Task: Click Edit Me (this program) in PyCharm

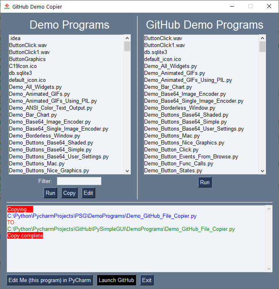Action: (x=50, y=280)
